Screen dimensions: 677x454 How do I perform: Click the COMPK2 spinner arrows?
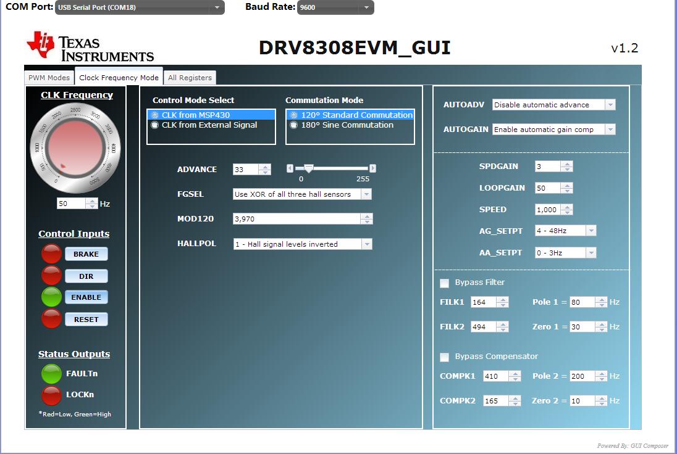pyautogui.click(x=515, y=401)
